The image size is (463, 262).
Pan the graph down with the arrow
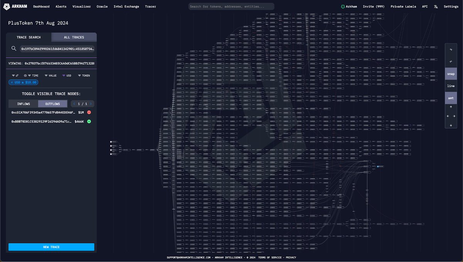tap(451, 125)
